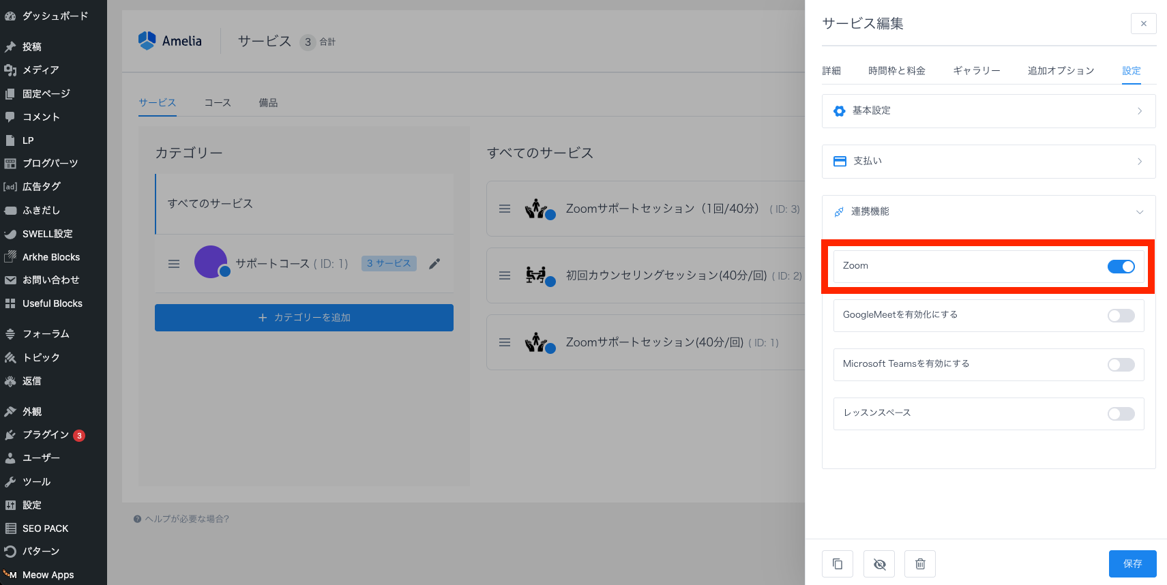Click the duplicate service icon button
Screen dimensions: 1167x585
pos(838,564)
